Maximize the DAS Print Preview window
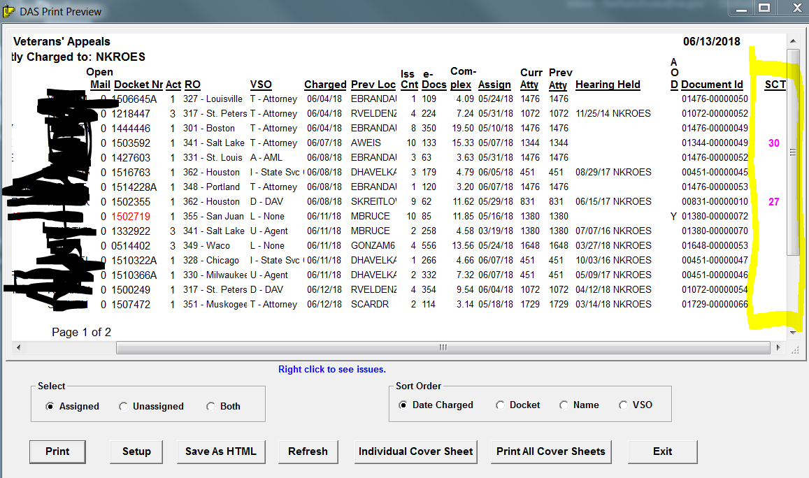 click(764, 8)
